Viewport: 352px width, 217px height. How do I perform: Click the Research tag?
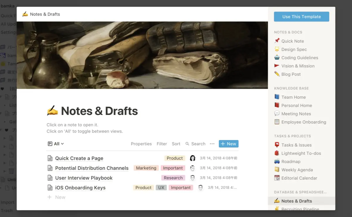[x=173, y=178]
